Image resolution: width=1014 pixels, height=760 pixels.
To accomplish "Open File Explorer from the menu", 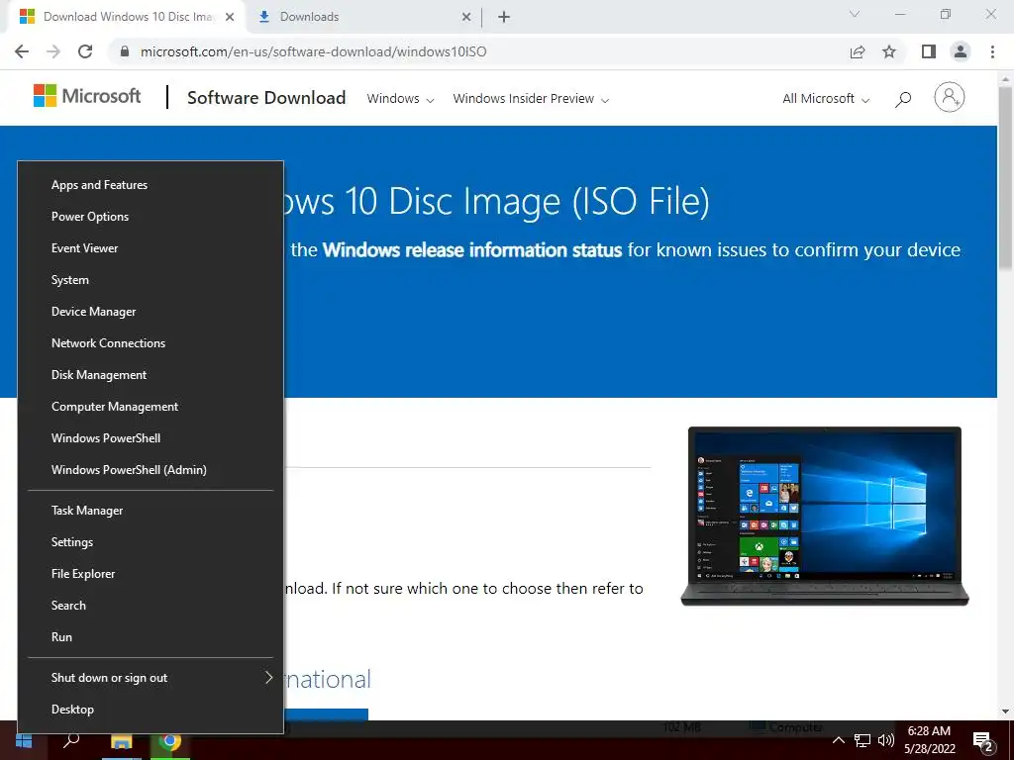I will tap(151, 574).
